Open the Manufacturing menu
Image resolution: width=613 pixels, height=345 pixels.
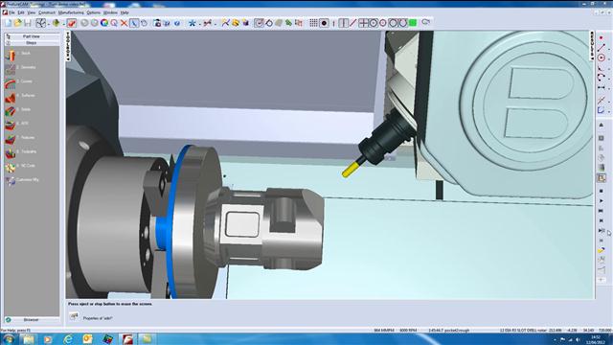tap(71, 12)
